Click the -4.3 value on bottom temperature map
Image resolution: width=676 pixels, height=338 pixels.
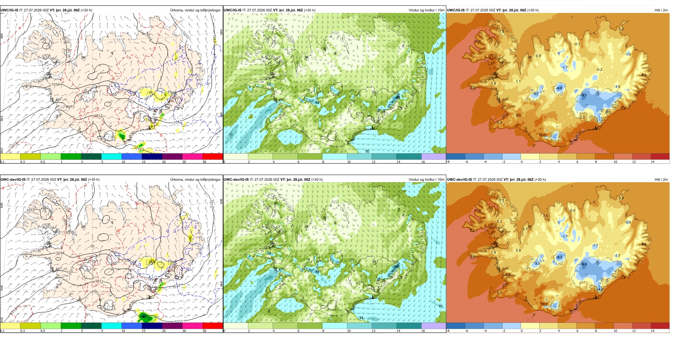(x=600, y=290)
